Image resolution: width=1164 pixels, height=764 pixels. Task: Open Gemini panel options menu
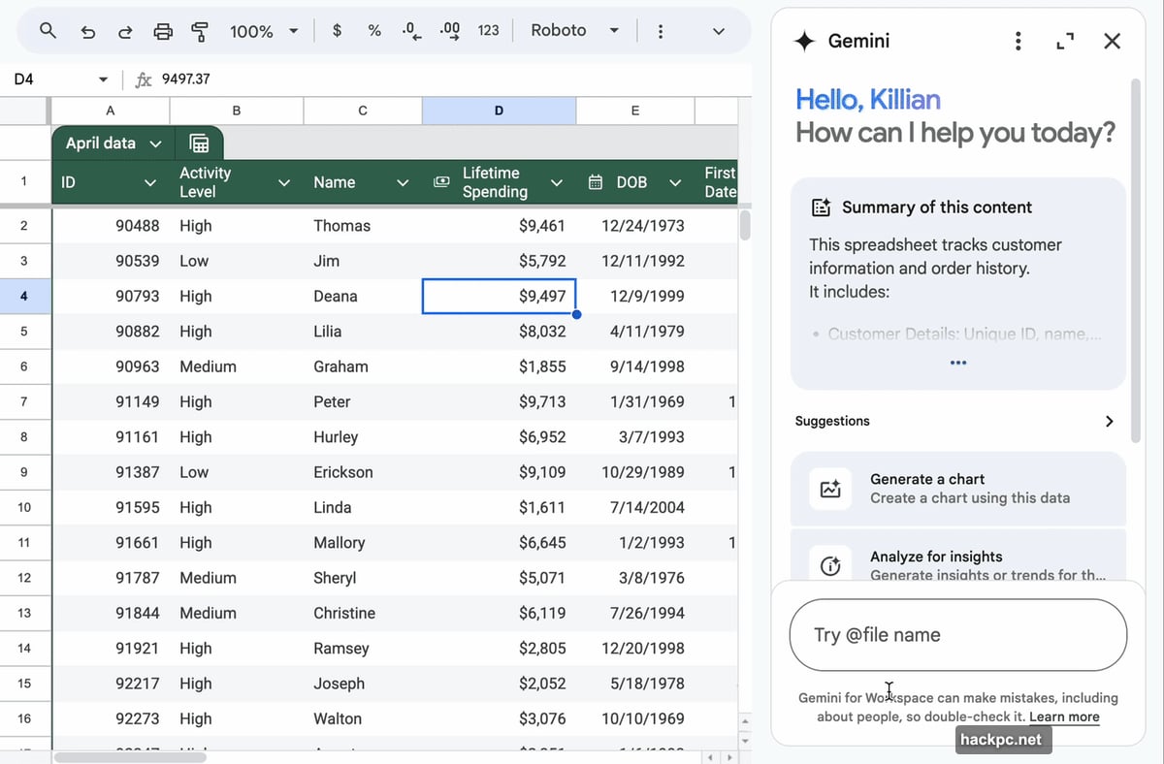1018,41
